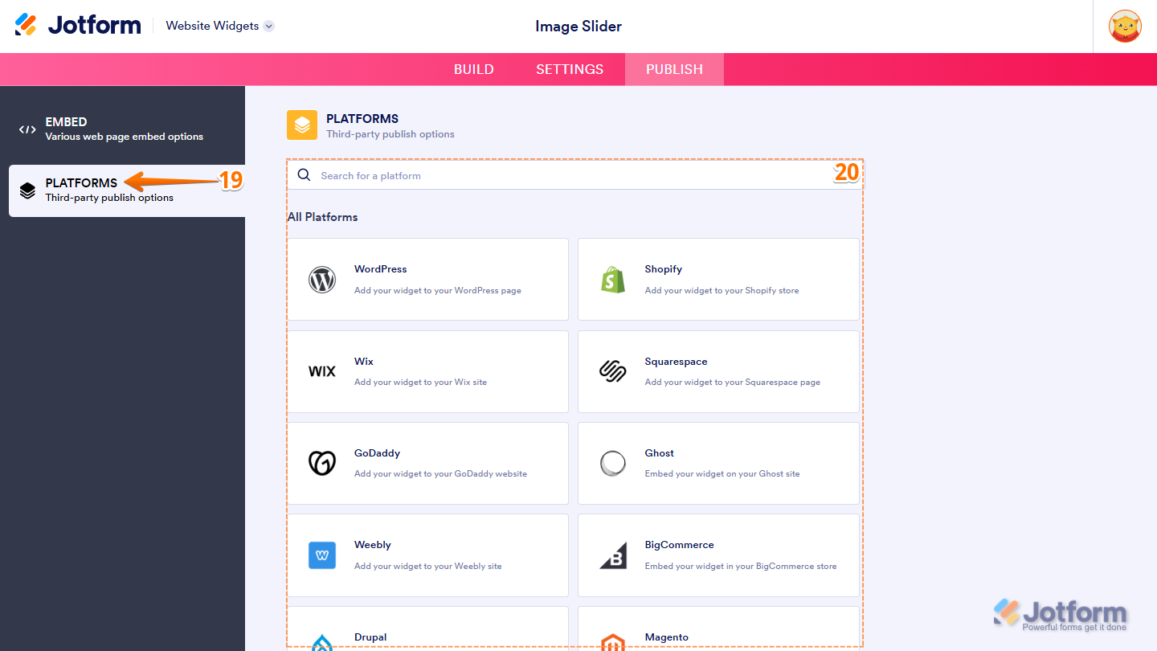Open the WordPress platform card
The image size is (1157, 651).
427,279
